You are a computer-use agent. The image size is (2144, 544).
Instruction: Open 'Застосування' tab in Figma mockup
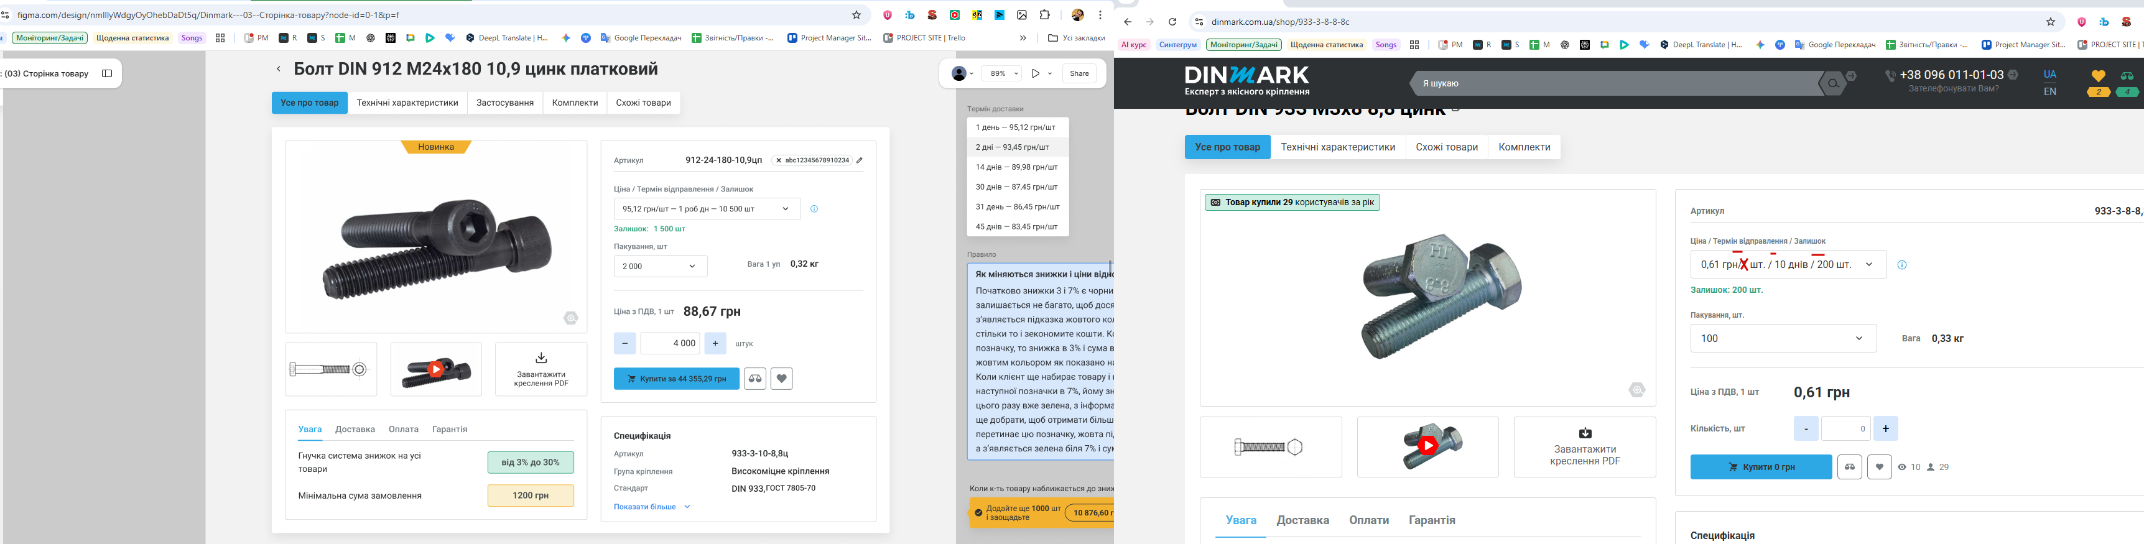tap(504, 103)
